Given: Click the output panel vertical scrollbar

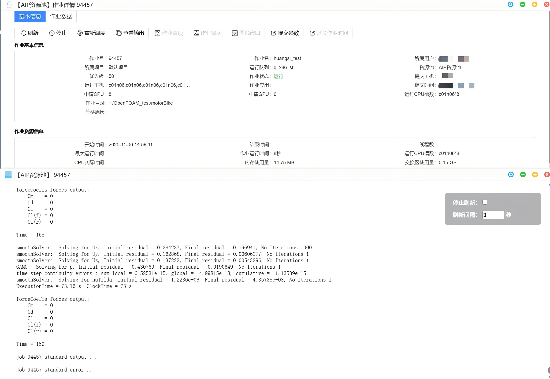Looking at the screenshot, I should pos(549,370).
